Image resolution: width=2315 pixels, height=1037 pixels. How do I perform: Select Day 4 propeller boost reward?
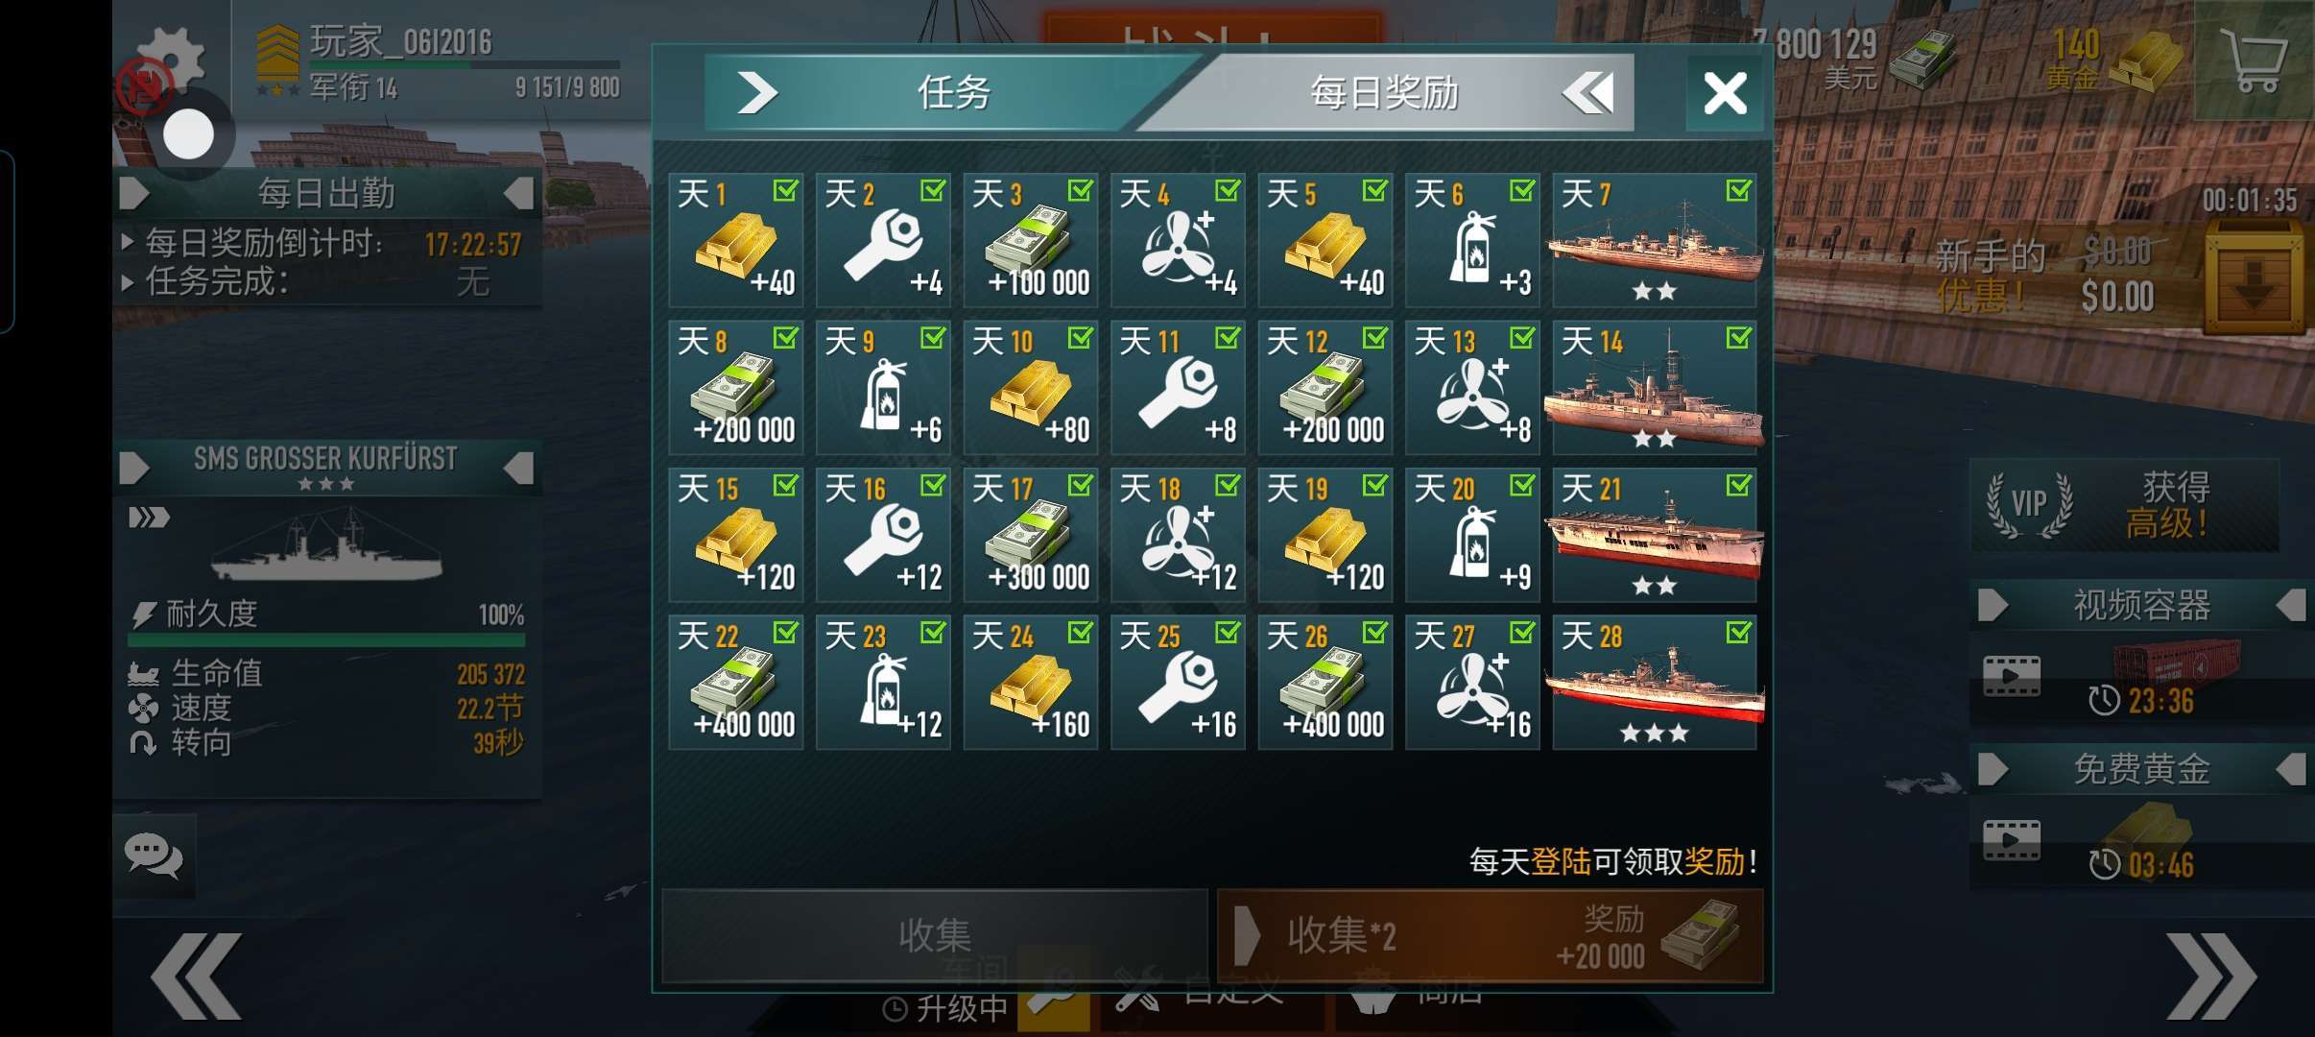(x=1178, y=240)
